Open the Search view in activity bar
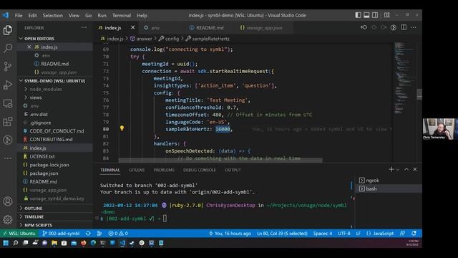This screenshot has width=458, height=258. click(x=8, y=48)
